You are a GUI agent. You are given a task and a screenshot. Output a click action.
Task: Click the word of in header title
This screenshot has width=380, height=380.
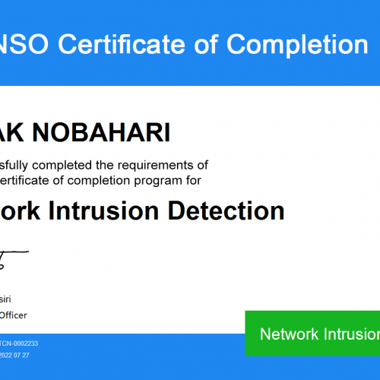[206, 44]
